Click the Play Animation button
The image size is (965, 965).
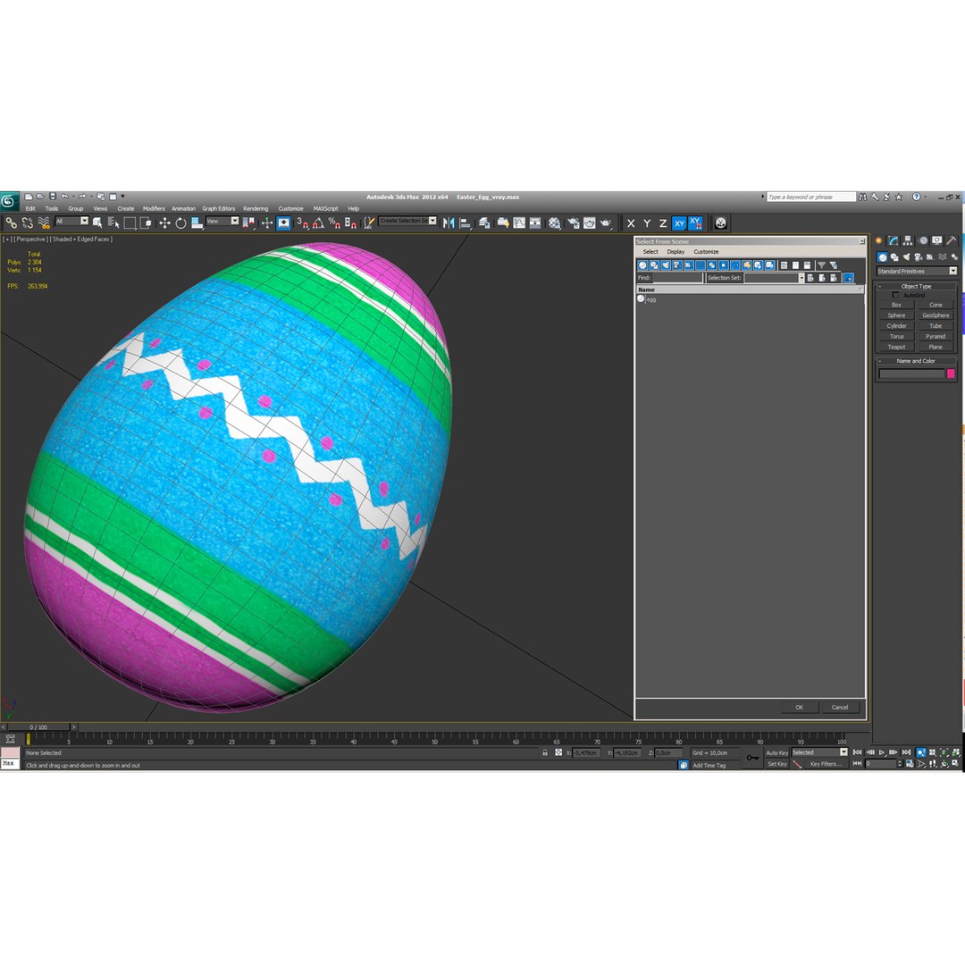pos(882,752)
